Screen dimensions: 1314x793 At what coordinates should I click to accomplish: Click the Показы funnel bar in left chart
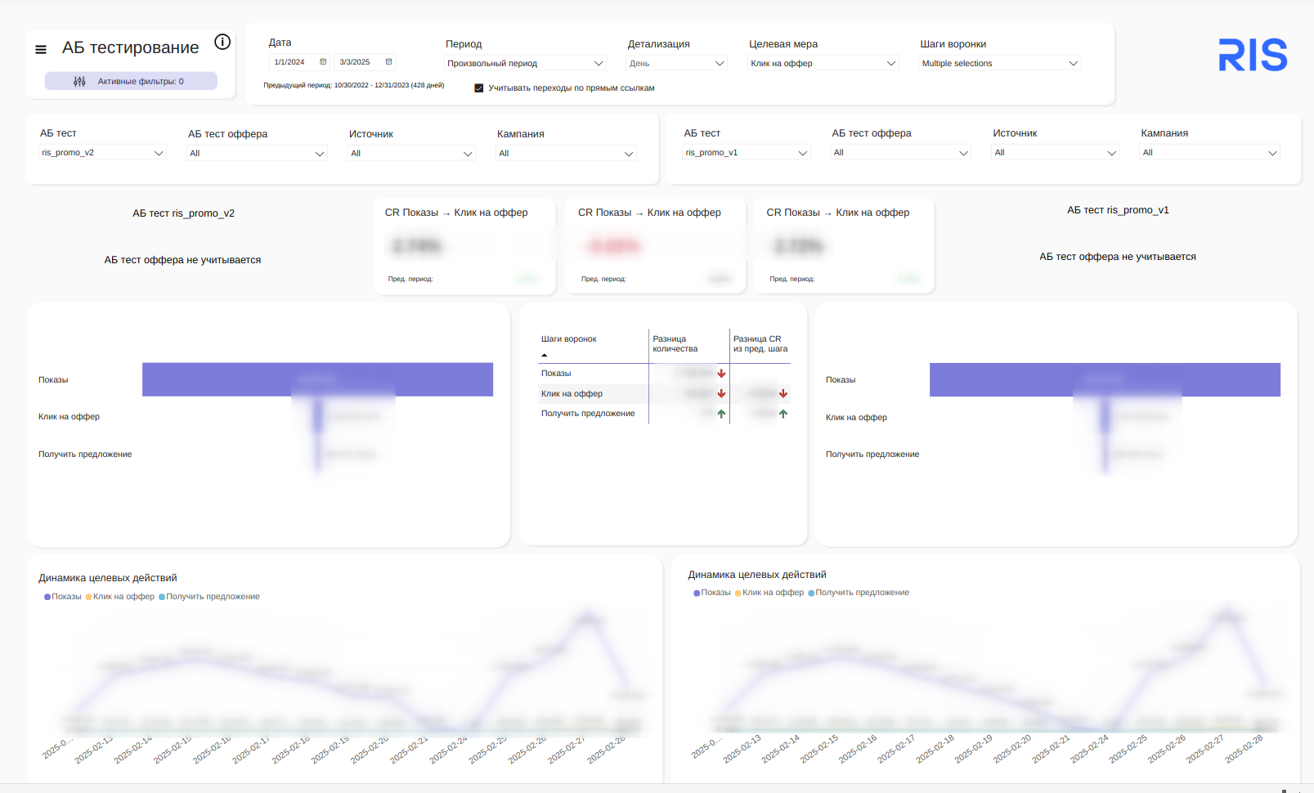(317, 379)
